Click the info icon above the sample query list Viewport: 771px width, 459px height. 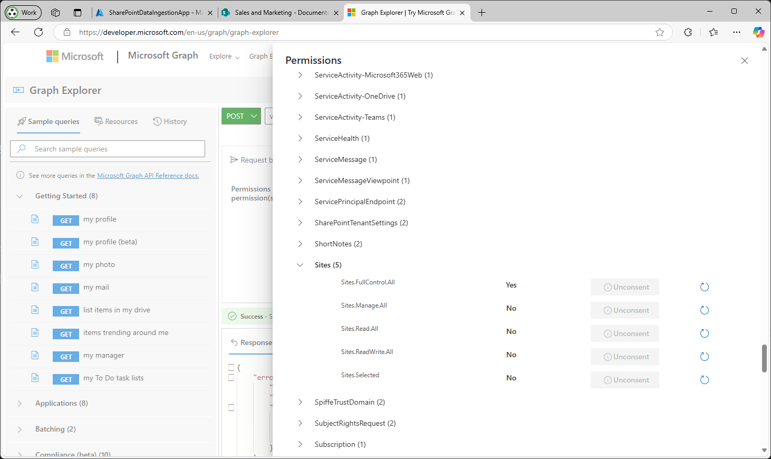pyautogui.click(x=20, y=175)
